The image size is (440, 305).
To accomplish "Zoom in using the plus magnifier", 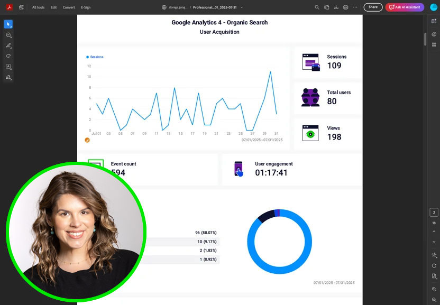I will tap(434, 289).
